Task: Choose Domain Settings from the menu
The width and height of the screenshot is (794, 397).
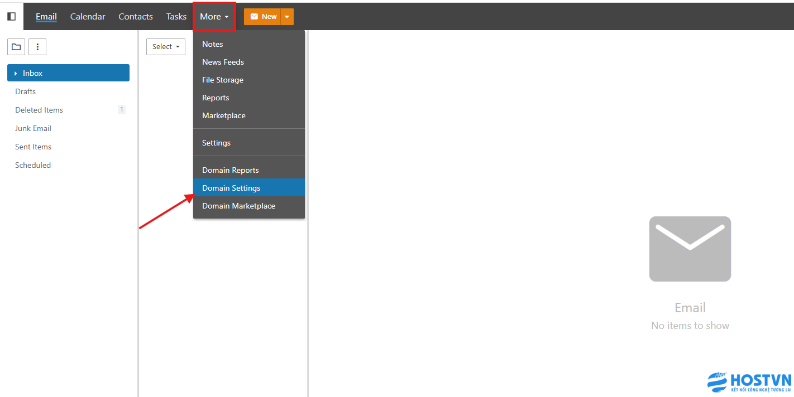Action: 231,188
